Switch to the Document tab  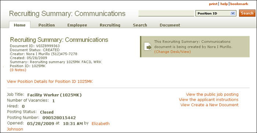click(x=170, y=25)
